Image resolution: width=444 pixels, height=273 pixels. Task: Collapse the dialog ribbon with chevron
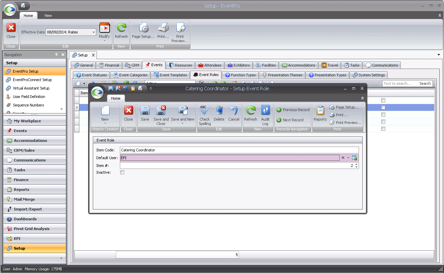pos(362,98)
